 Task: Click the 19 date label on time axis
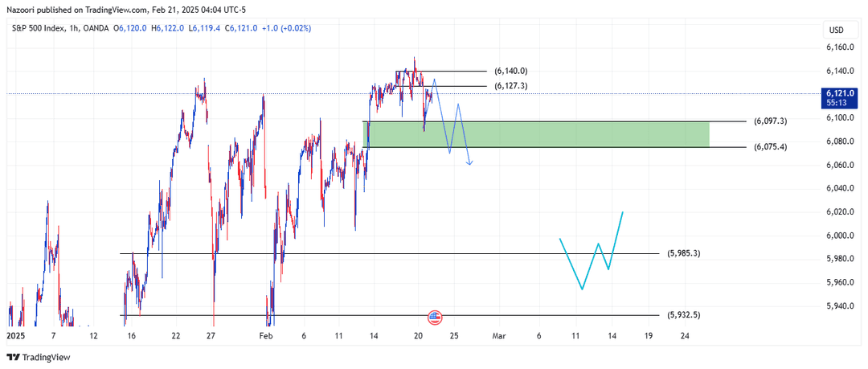tap(649, 336)
